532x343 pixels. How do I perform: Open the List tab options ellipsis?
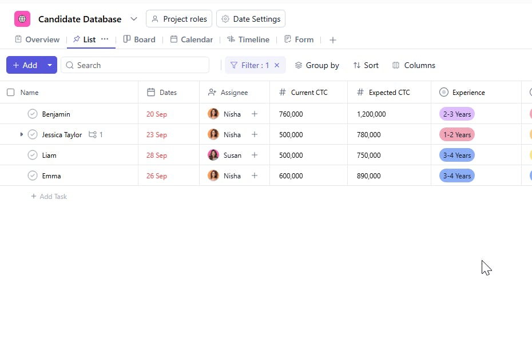tap(105, 39)
